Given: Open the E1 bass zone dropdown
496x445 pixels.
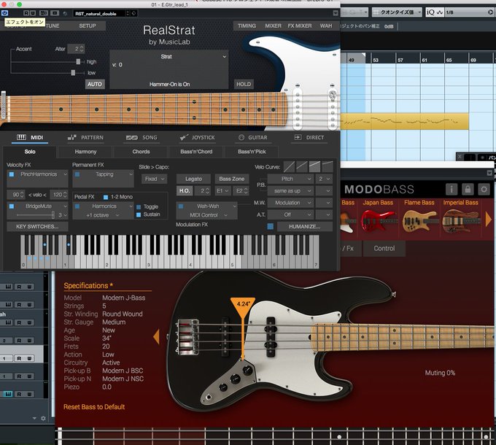Looking at the screenshot, I should [x=222, y=190].
